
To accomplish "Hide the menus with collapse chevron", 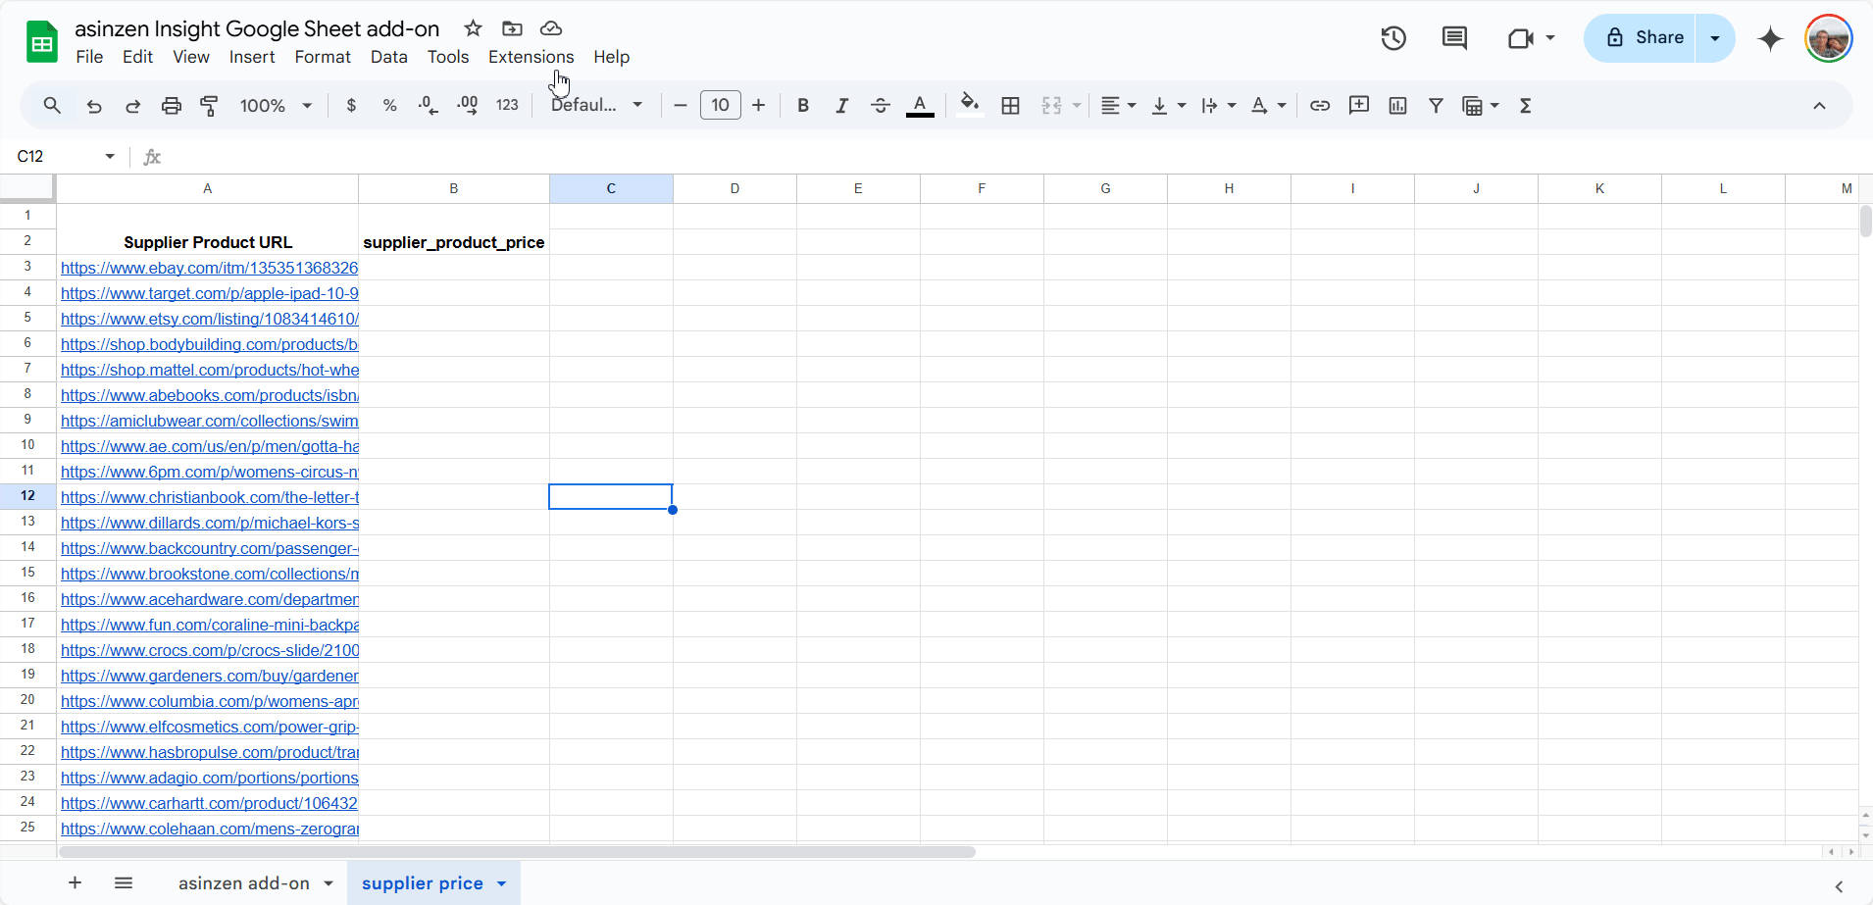I will coord(1819,106).
